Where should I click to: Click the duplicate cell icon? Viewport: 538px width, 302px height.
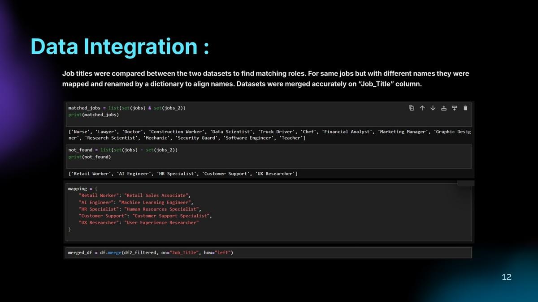coord(411,108)
